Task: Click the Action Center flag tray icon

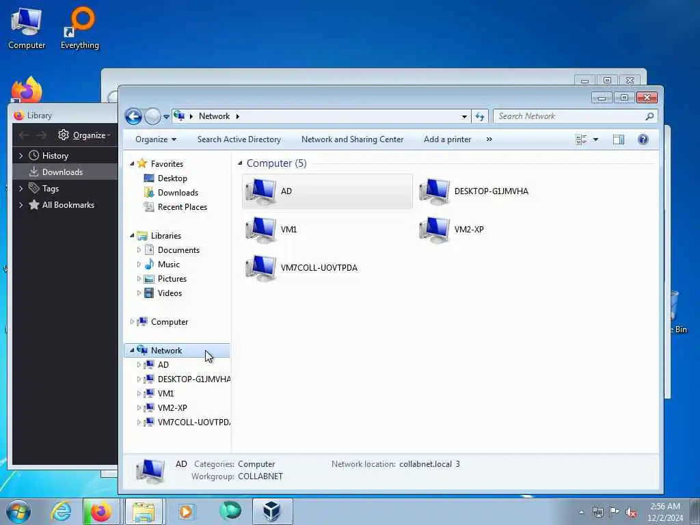Action: click(615, 512)
